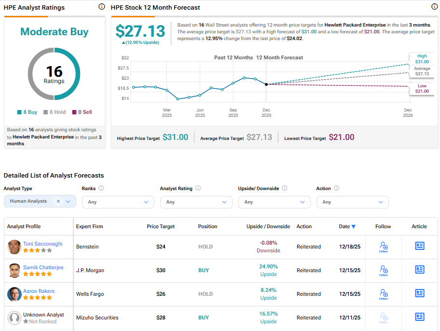The image size is (440, 331).
Task: Open the Ranks dropdown
Action: (x=118, y=202)
